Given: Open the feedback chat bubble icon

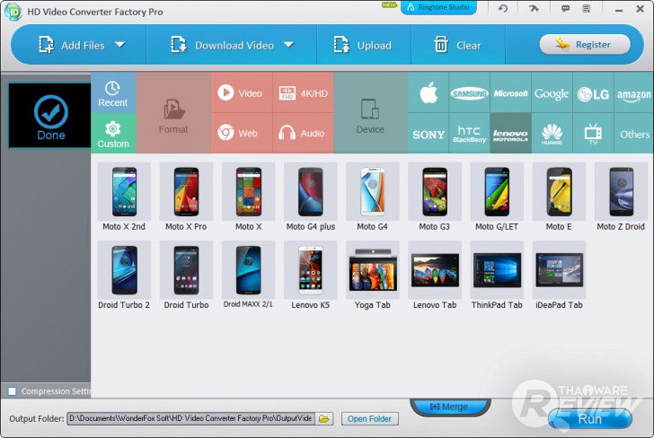Looking at the screenshot, I should point(565,8).
